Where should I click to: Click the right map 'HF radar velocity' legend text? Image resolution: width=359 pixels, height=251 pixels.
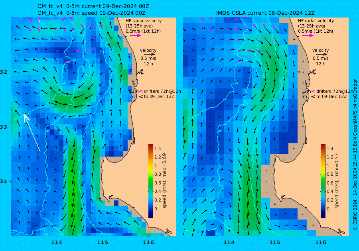point(316,21)
